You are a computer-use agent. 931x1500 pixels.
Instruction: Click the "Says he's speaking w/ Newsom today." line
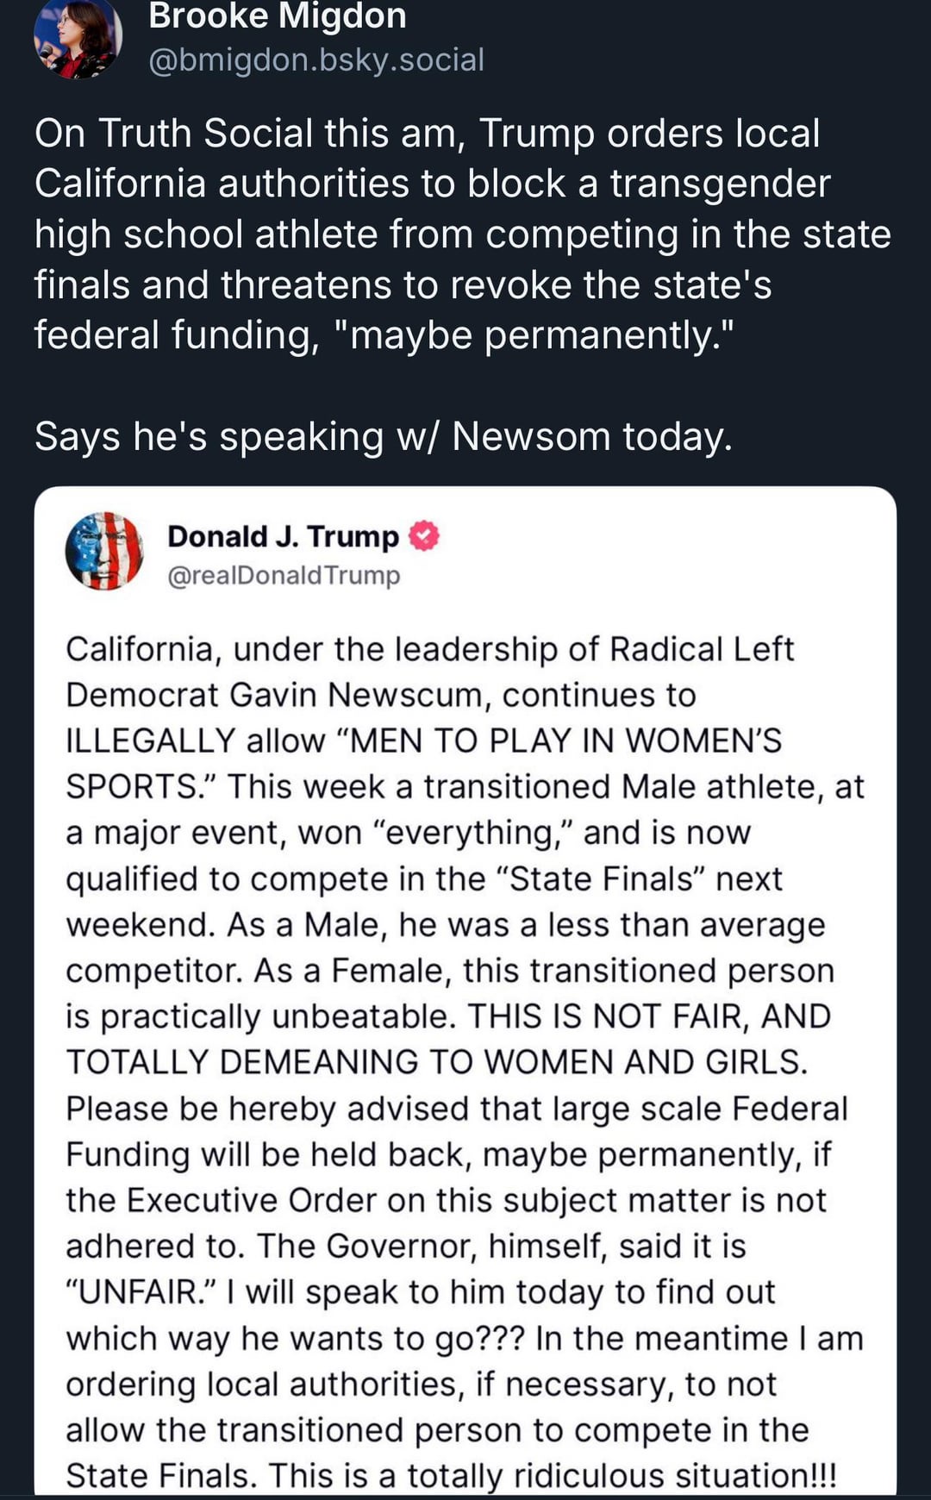coord(384,436)
